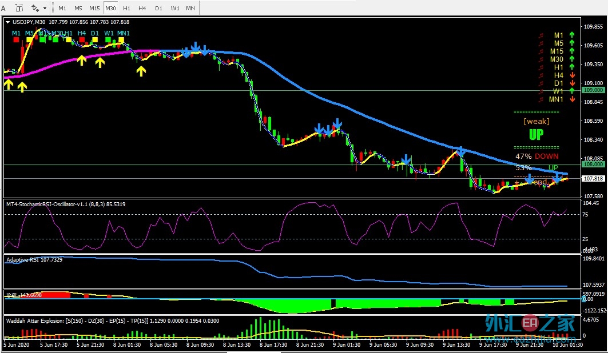Click the 47% DOWN percentage text
The width and height of the screenshot is (608, 353).
(537, 157)
